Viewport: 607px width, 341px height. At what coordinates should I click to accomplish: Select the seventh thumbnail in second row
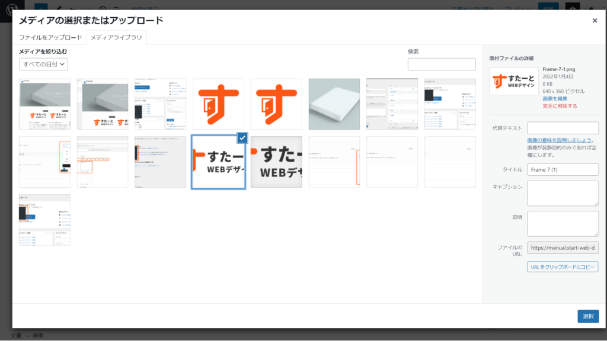coord(392,162)
